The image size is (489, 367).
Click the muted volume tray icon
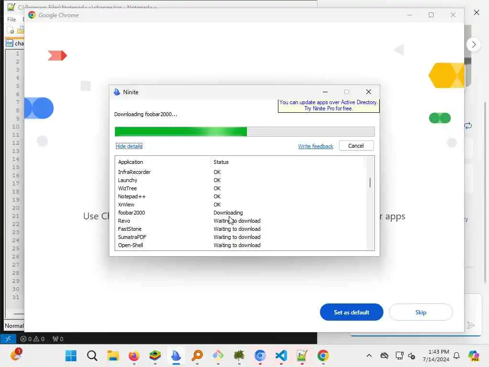click(x=412, y=356)
